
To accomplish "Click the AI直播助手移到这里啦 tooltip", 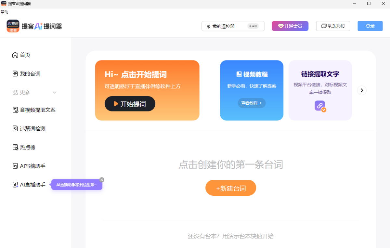I will (x=77, y=185).
